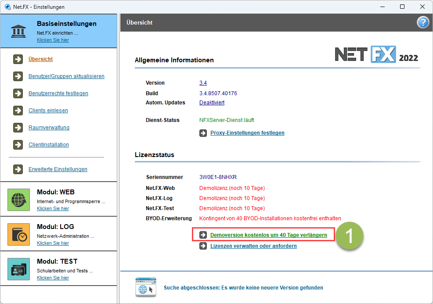
Task: Click the 'Allgemeine Informationen' heading
Action: tap(174, 60)
